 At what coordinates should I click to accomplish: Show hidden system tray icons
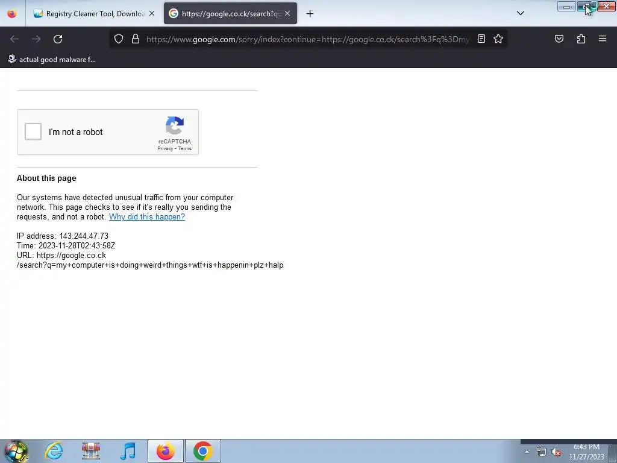[527, 452]
